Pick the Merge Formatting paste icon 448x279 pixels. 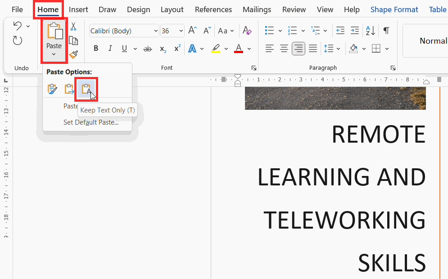pos(69,89)
